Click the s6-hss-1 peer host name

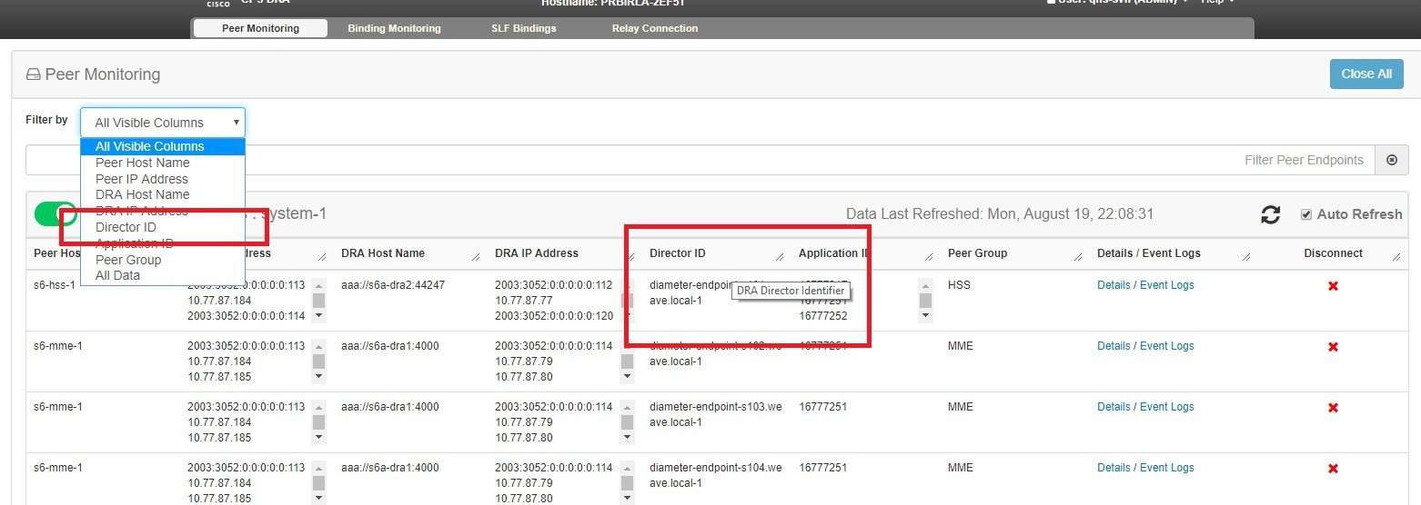[x=55, y=285]
